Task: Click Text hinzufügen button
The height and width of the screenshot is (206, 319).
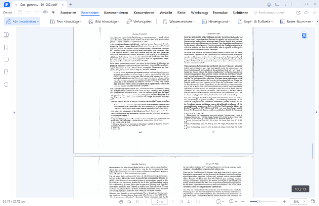Action: 65,21
